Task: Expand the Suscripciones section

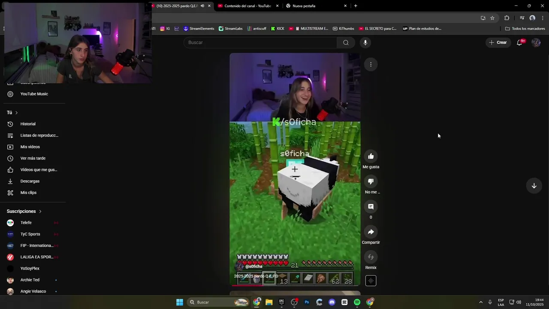Action: click(24, 211)
